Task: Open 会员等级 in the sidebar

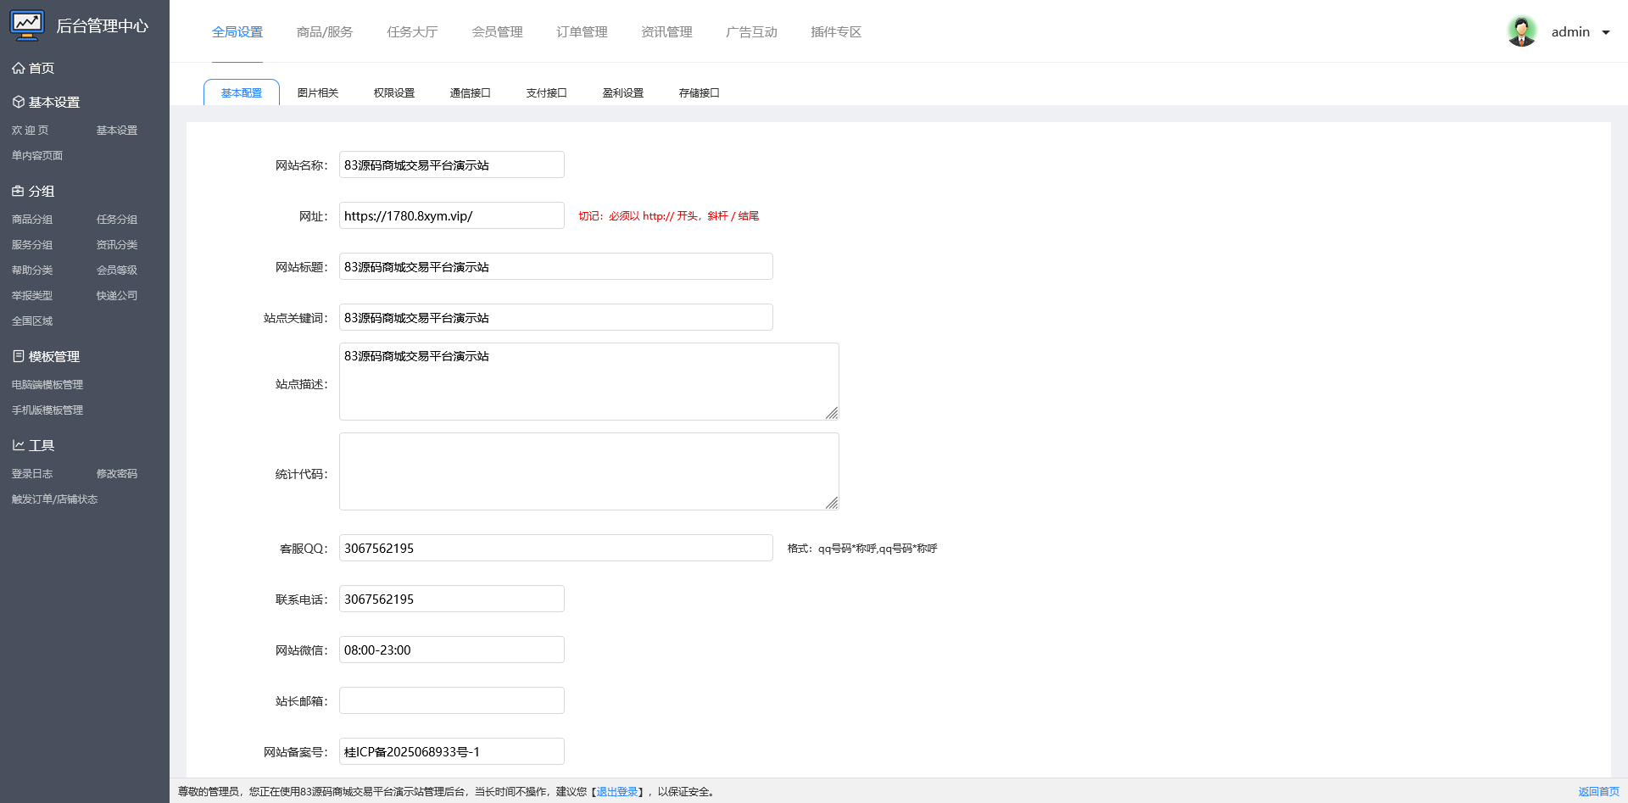Action: point(117,270)
